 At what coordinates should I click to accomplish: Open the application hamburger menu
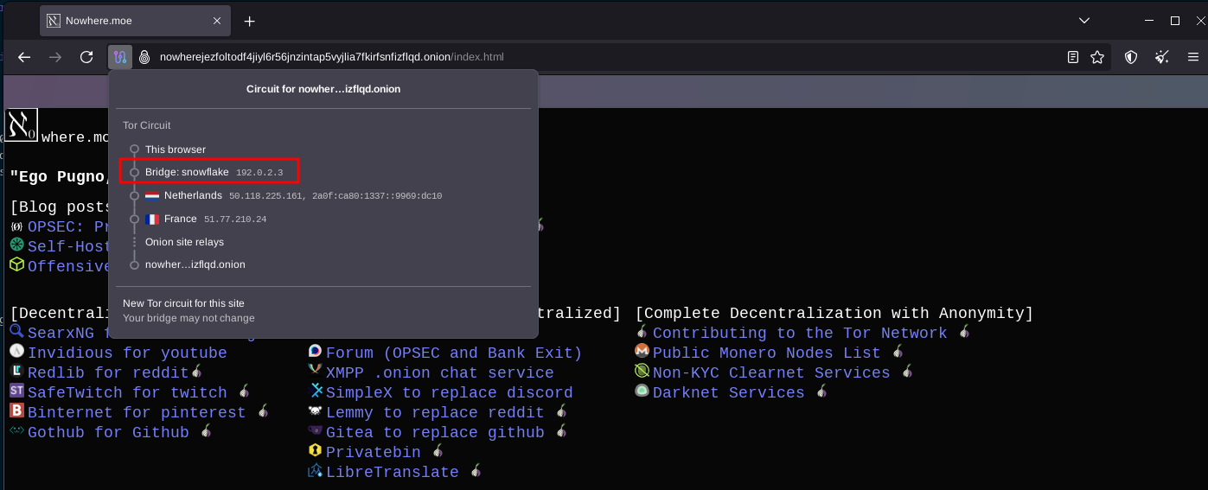(1193, 57)
